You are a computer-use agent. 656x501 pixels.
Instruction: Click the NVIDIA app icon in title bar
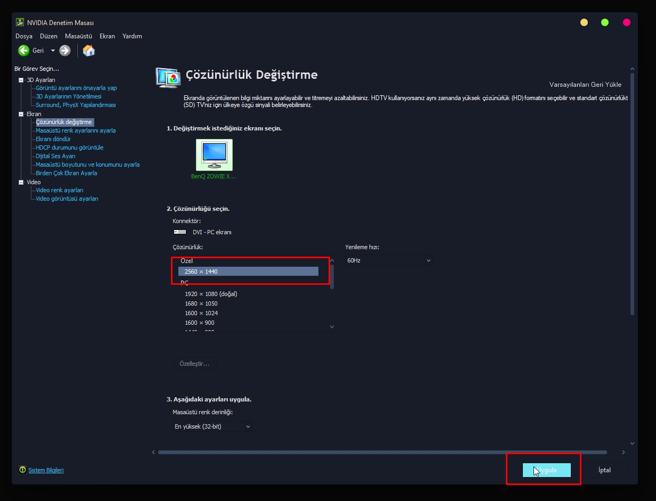20,22
